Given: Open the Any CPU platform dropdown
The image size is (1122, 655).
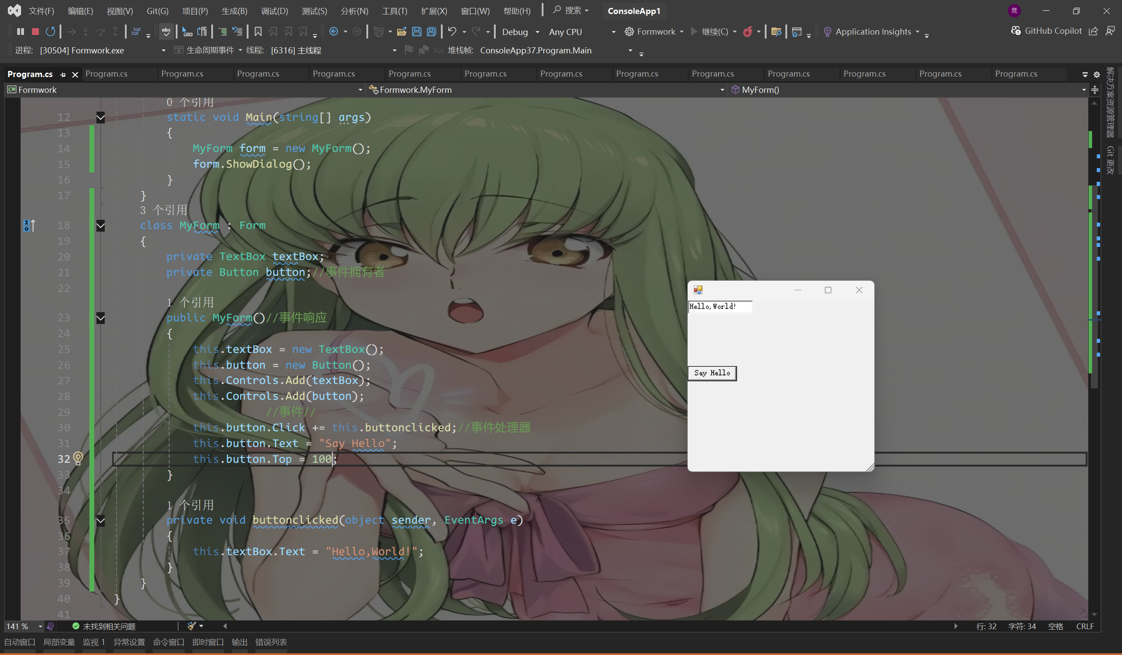Looking at the screenshot, I should pos(582,32).
